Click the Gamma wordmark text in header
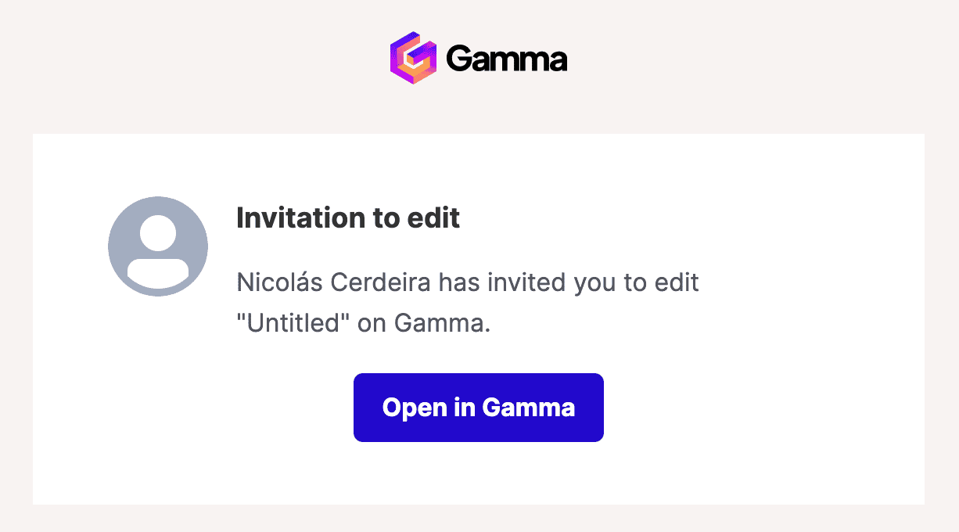 coord(507,59)
